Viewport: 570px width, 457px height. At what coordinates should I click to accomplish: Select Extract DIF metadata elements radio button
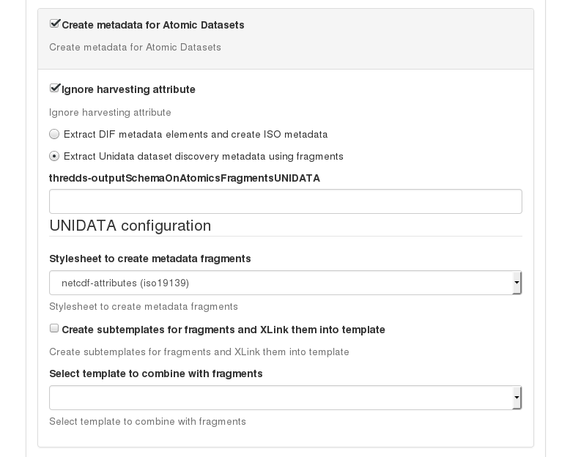54,134
